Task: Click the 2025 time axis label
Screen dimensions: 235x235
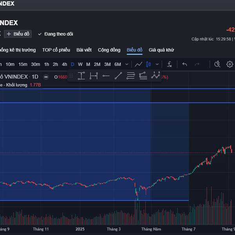Action: 80,229
